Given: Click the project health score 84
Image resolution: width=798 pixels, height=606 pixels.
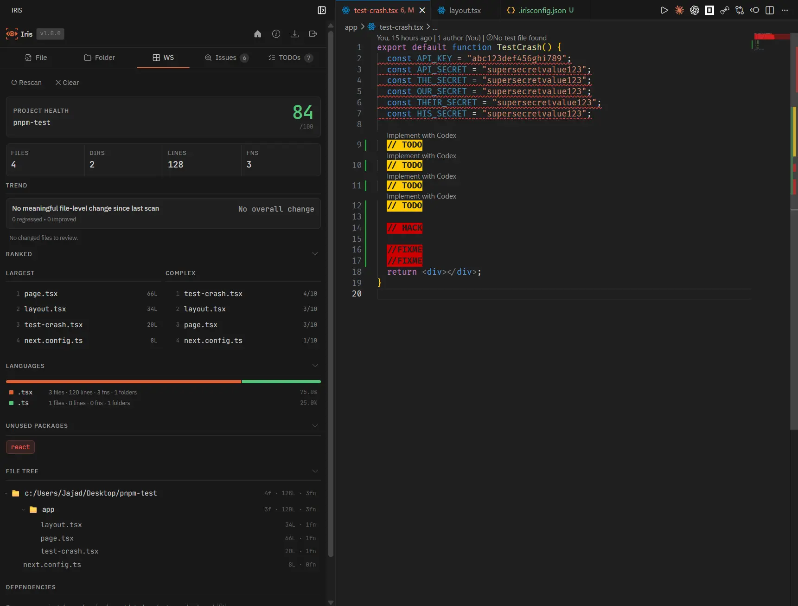Looking at the screenshot, I should (303, 112).
